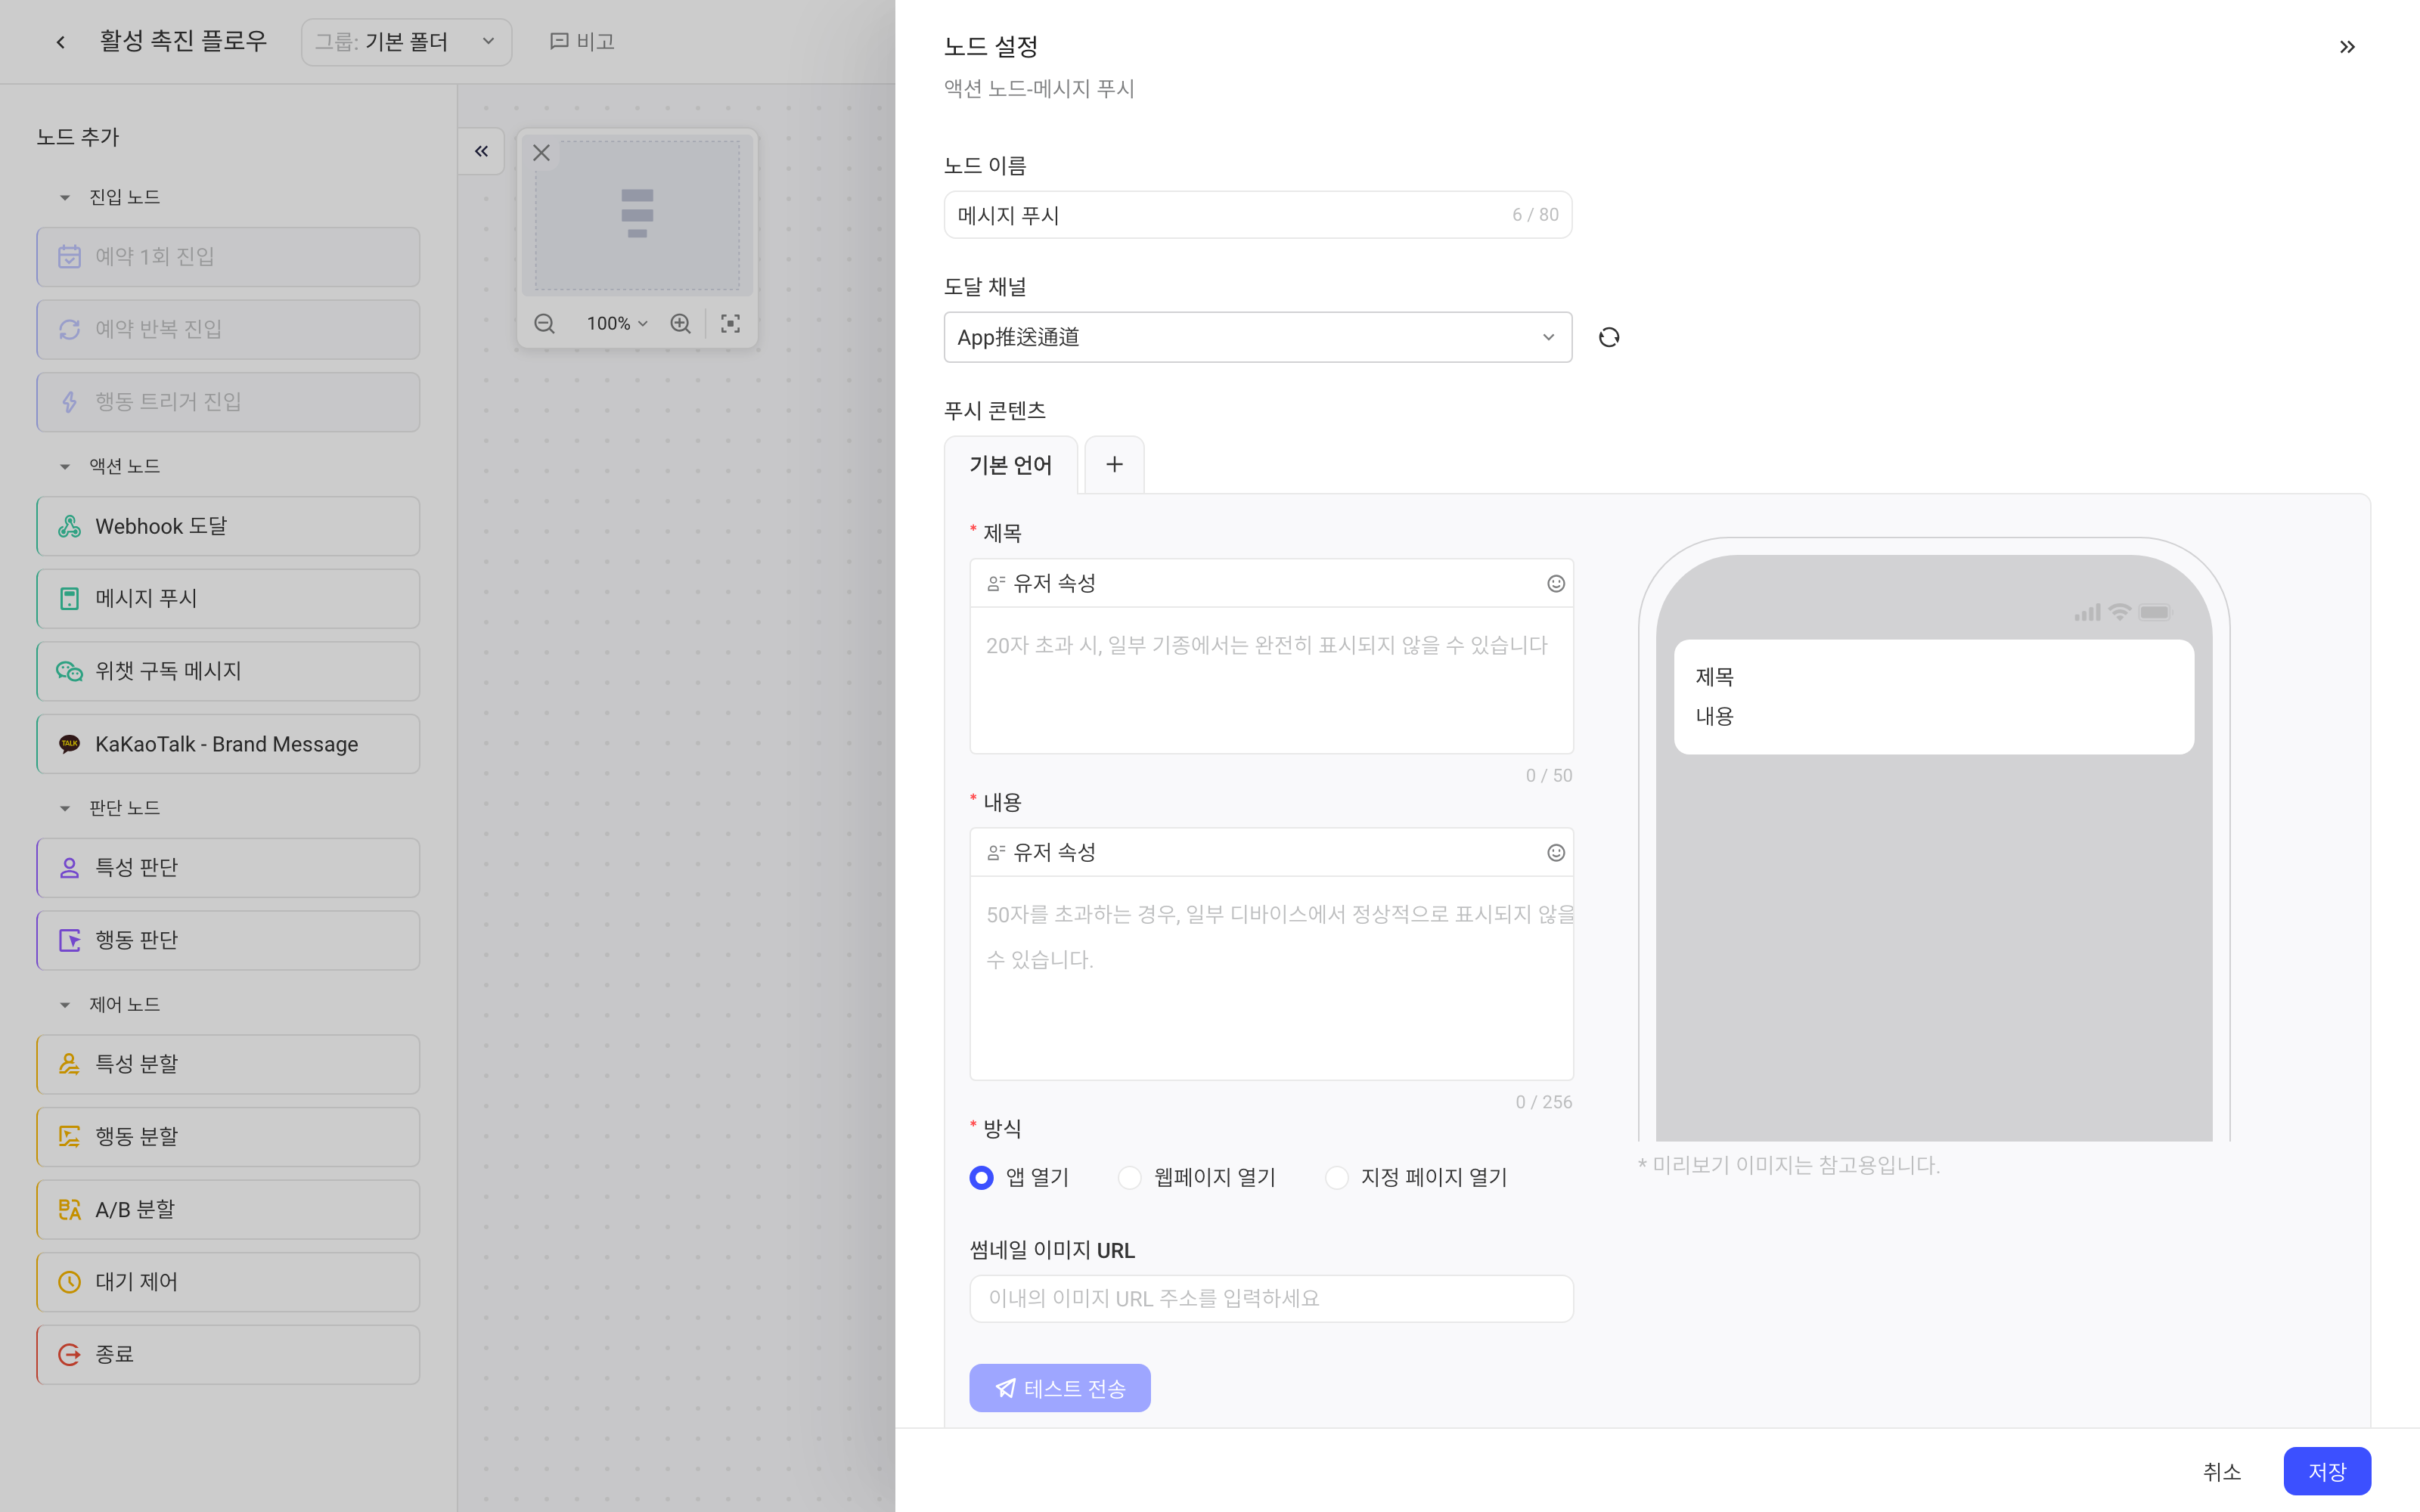Insert 유저 속성 into the 제목 field
This screenshot has height=1512, width=2420.
[1041, 583]
